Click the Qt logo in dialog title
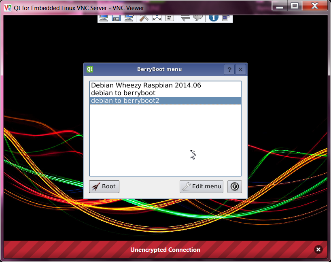331x262 pixels. click(90, 69)
